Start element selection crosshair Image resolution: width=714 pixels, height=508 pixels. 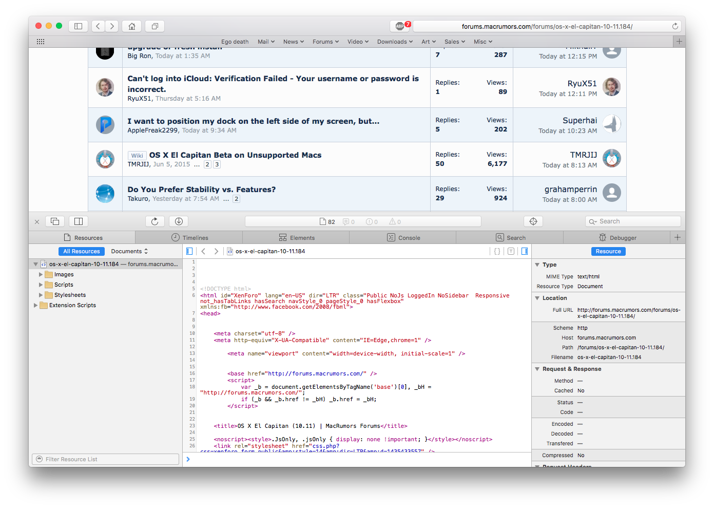[533, 221]
